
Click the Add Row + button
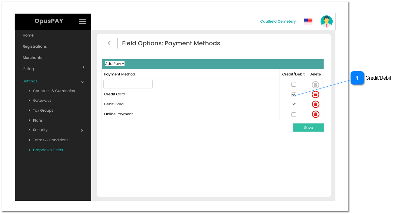click(114, 63)
